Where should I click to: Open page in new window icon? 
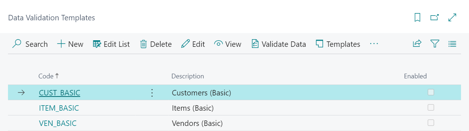coord(435,17)
